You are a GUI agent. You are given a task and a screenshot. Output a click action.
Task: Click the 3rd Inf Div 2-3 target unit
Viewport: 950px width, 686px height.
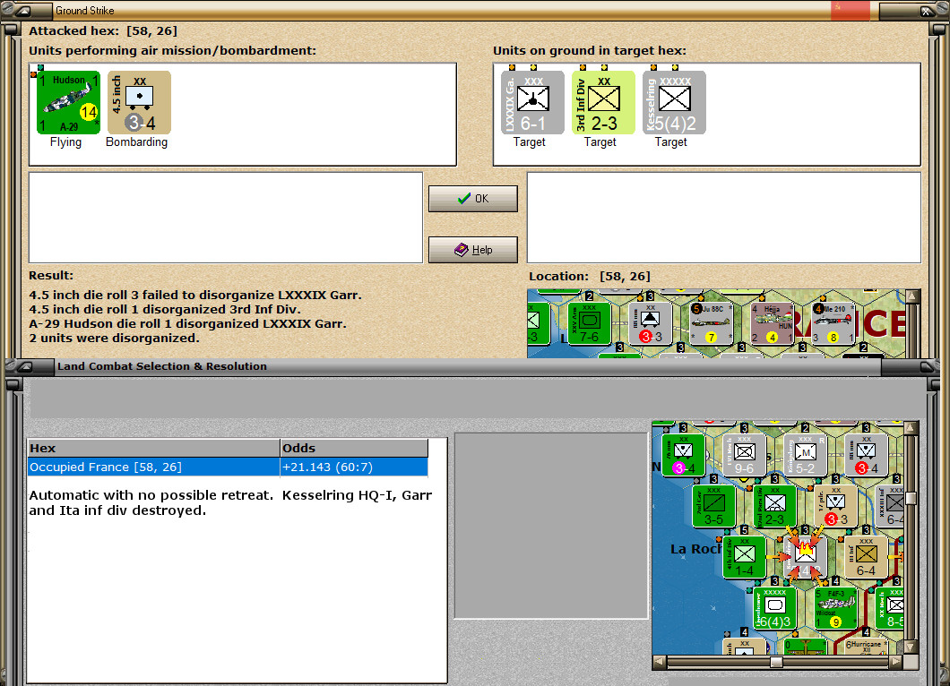click(x=603, y=102)
